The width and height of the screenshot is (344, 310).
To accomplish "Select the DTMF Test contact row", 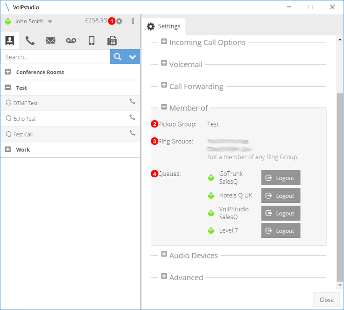I will 70,103.
